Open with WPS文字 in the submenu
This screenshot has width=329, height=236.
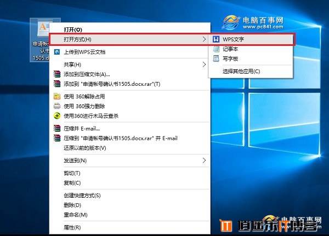pyautogui.click(x=251, y=39)
